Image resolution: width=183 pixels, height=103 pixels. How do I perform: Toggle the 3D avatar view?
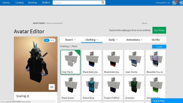click(52, 87)
